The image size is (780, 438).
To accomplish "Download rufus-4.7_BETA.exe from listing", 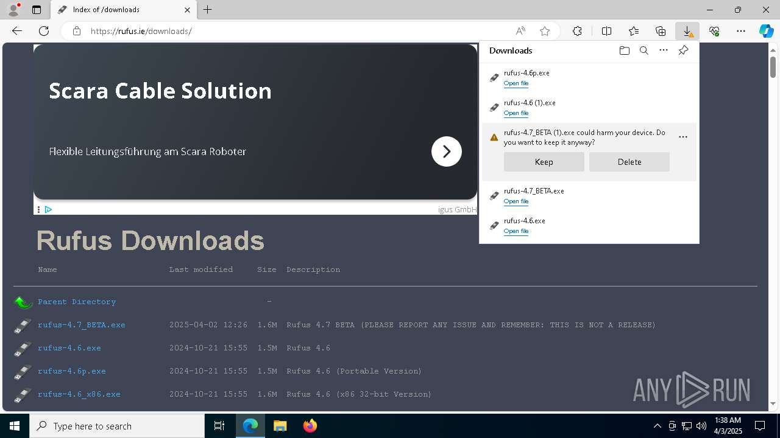I will [82, 325].
